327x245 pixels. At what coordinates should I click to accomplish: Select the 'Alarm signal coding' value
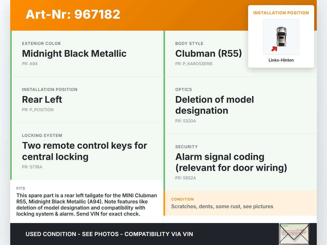pyautogui.click(x=231, y=162)
